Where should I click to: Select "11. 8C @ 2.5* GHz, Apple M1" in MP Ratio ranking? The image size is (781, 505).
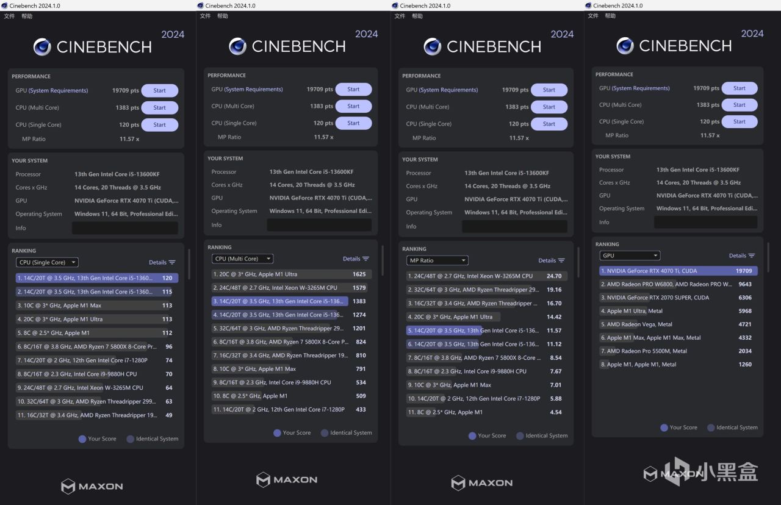[x=487, y=412]
